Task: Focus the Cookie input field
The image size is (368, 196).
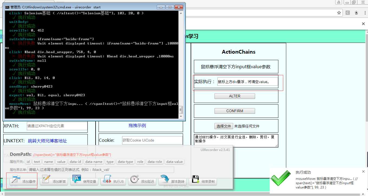Action: point(152,140)
